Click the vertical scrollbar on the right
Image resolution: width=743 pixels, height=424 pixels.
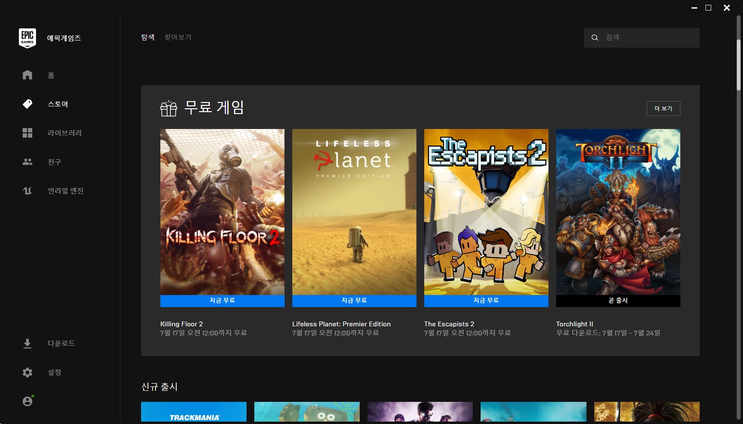739,65
